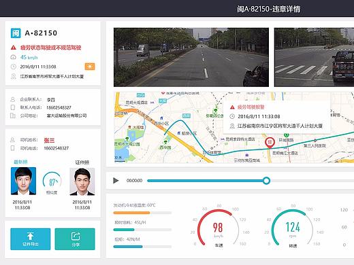
Task: Click the red 疲 marker on the map
Action: click(270, 143)
